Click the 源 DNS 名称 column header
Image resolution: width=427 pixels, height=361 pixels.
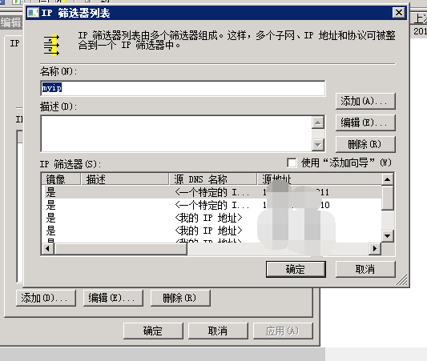(x=213, y=179)
